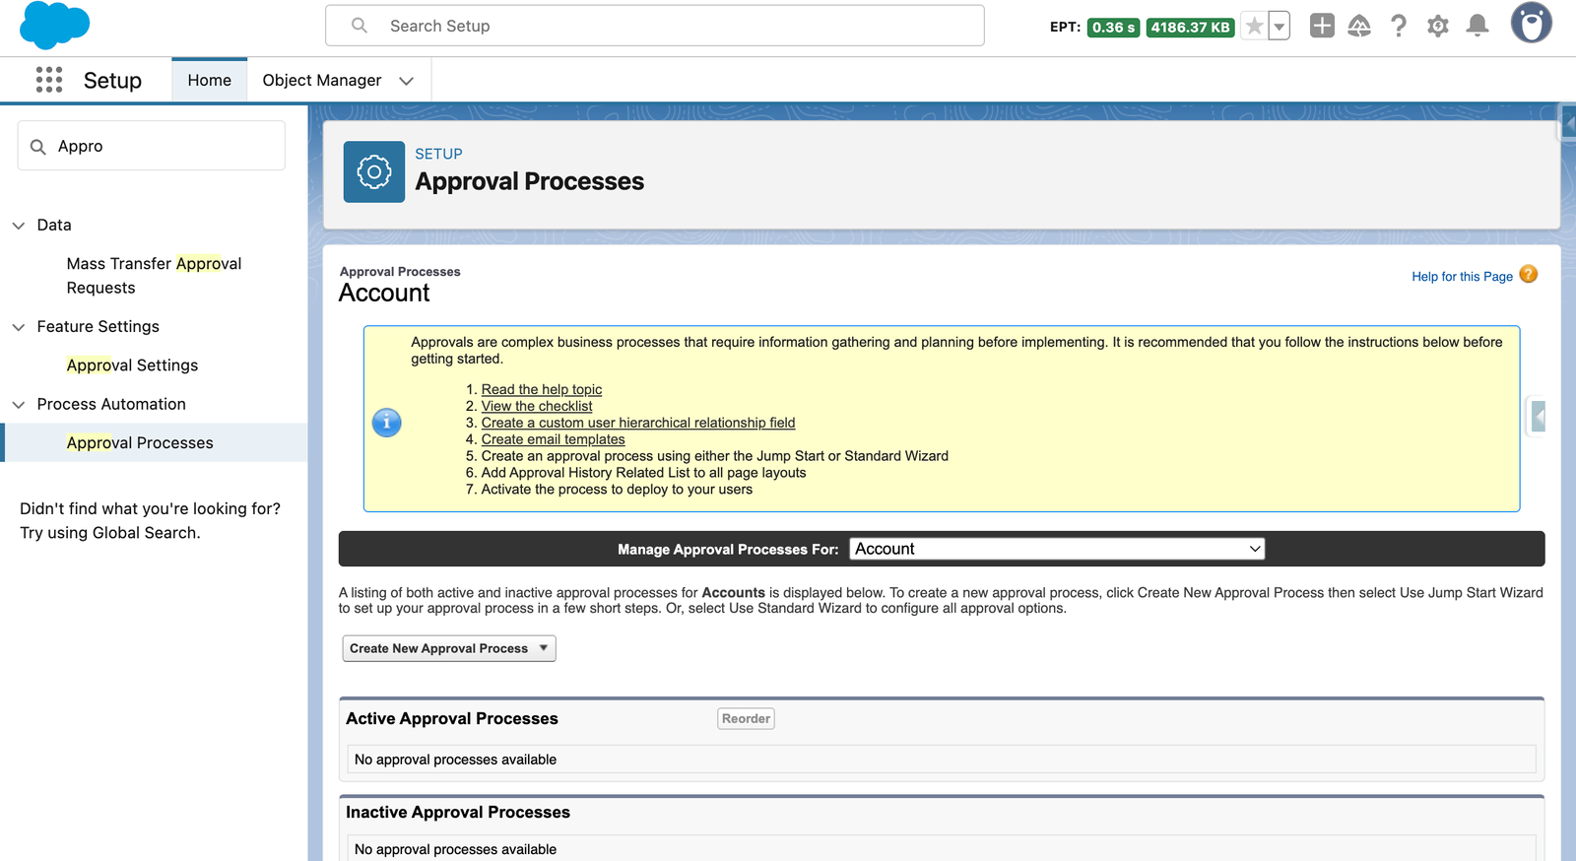Open the notifications bell
The width and height of the screenshot is (1576, 861).
click(x=1477, y=27)
